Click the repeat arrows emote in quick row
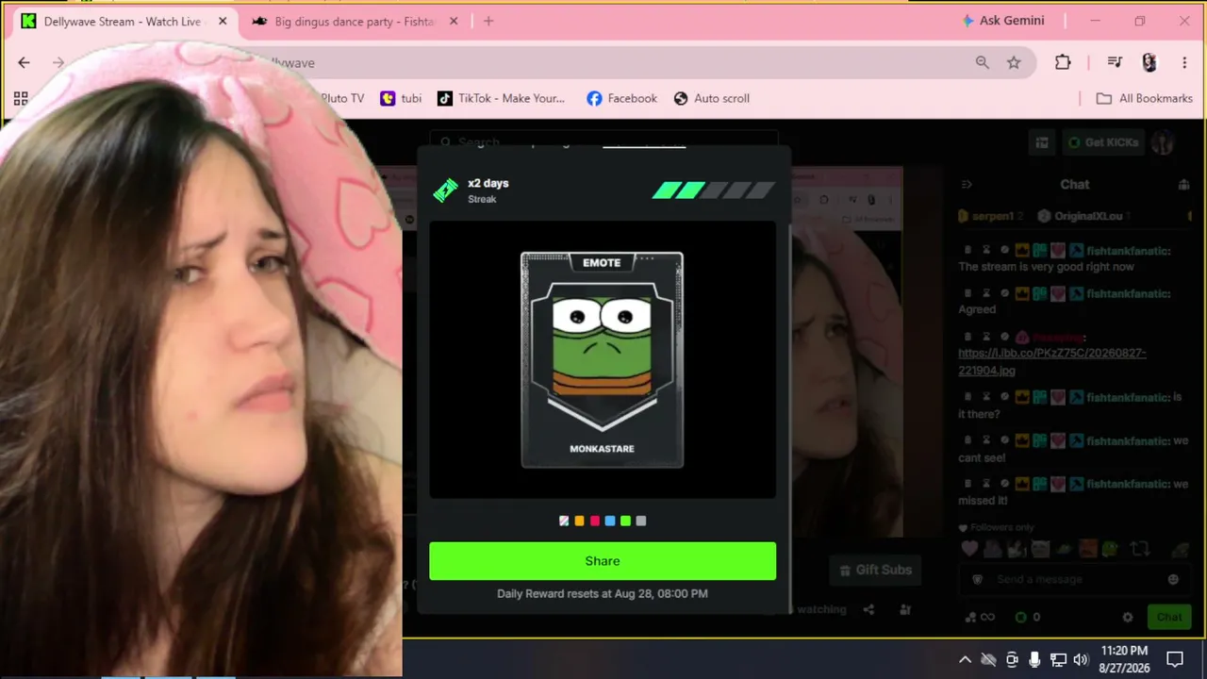This screenshot has height=679, width=1207. coord(1140,549)
